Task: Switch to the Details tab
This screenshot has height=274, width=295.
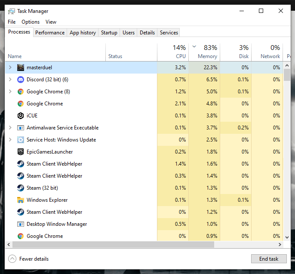Action: (147, 33)
